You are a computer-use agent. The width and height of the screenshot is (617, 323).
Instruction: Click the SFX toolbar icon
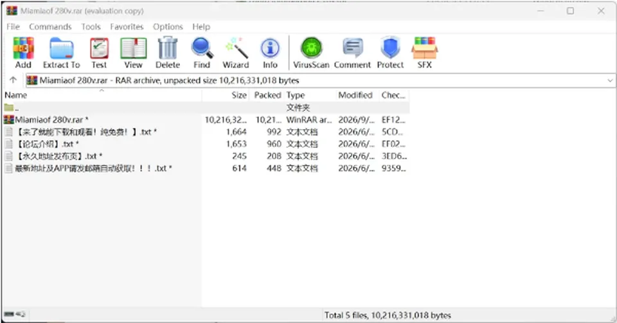pyautogui.click(x=425, y=53)
